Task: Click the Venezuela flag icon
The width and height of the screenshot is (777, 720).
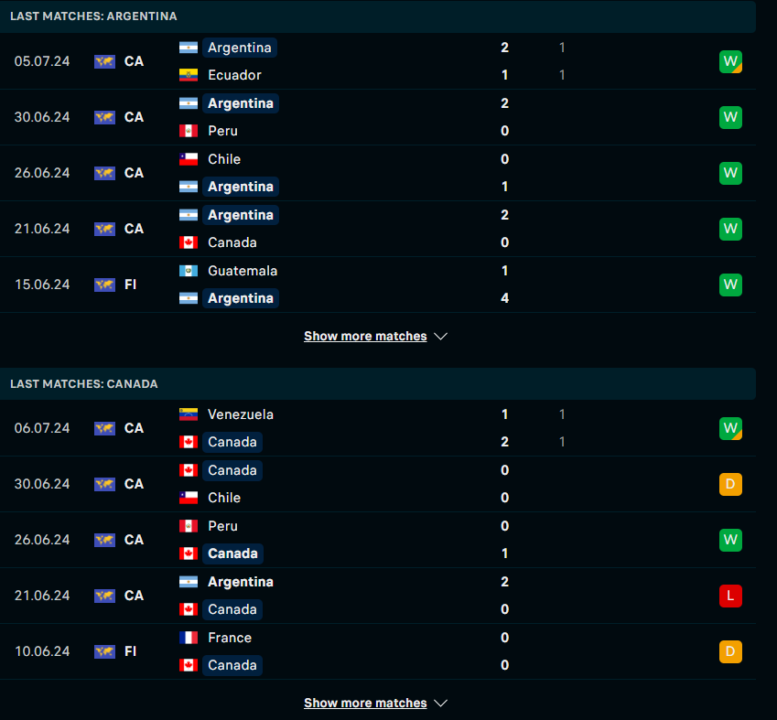Action: 189,414
